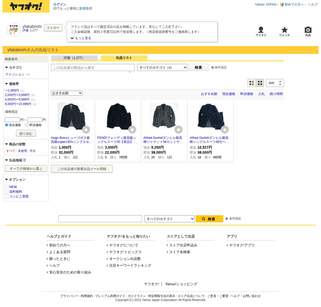Click the bottom keyword search field
The height and width of the screenshot is (307, 321).
click(100, 219)
